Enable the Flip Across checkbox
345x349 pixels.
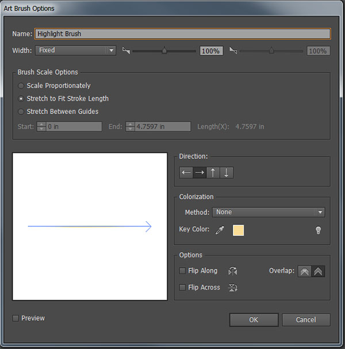point(183,287)
